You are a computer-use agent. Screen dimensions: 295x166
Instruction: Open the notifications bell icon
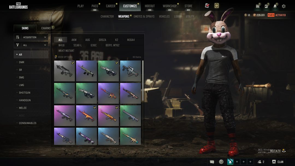(x=275, y=6)
